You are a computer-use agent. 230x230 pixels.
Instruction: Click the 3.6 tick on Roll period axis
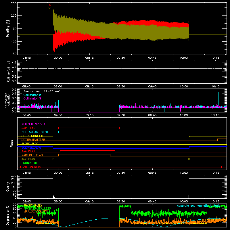click(x=14, y=81)
